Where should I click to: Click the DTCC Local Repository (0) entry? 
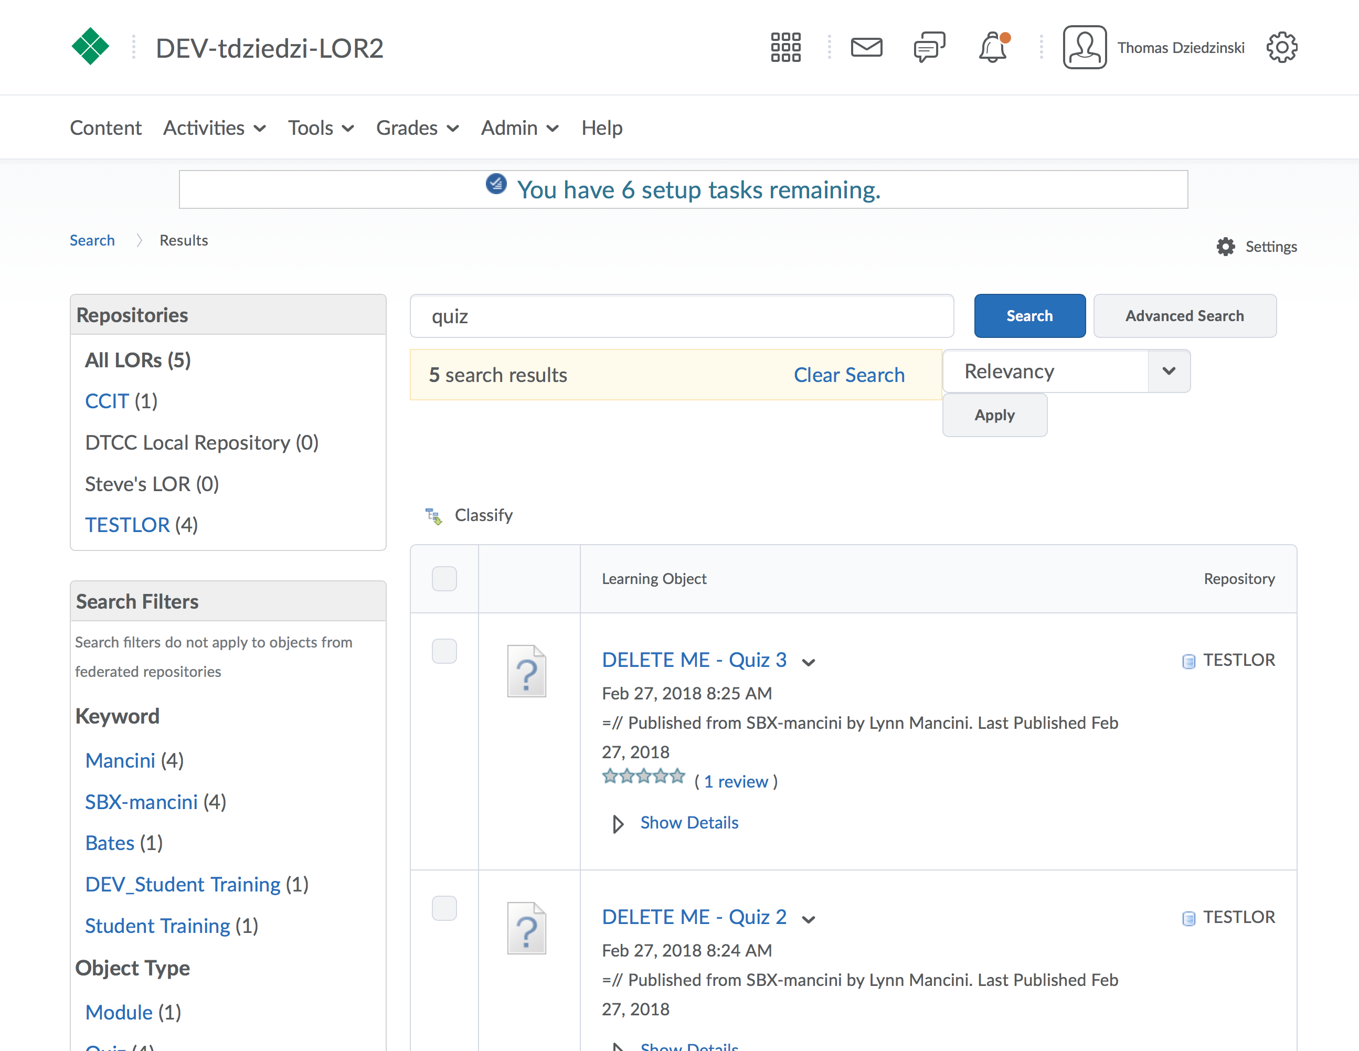tap(201, 442)
